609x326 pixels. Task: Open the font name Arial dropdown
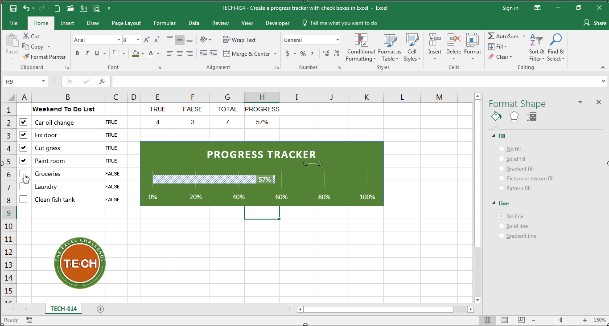tap(119, 40)
